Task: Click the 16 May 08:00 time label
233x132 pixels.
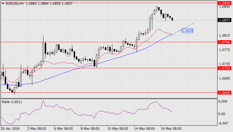Action: coord(171,129)
